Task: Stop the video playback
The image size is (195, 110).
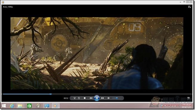Action: point(85,98)
